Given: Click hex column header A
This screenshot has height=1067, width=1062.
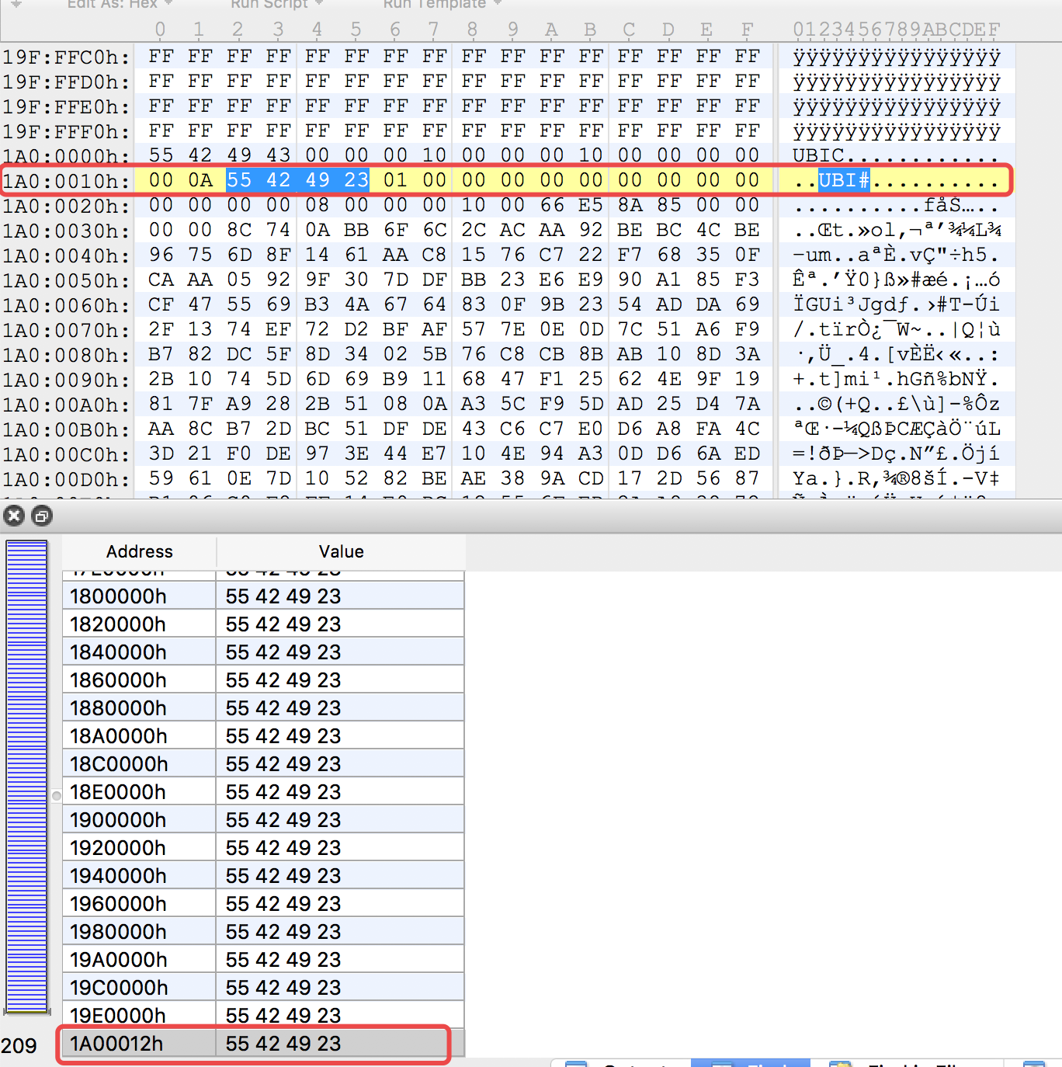Looking at the screenshot, I should pos(551,30).
